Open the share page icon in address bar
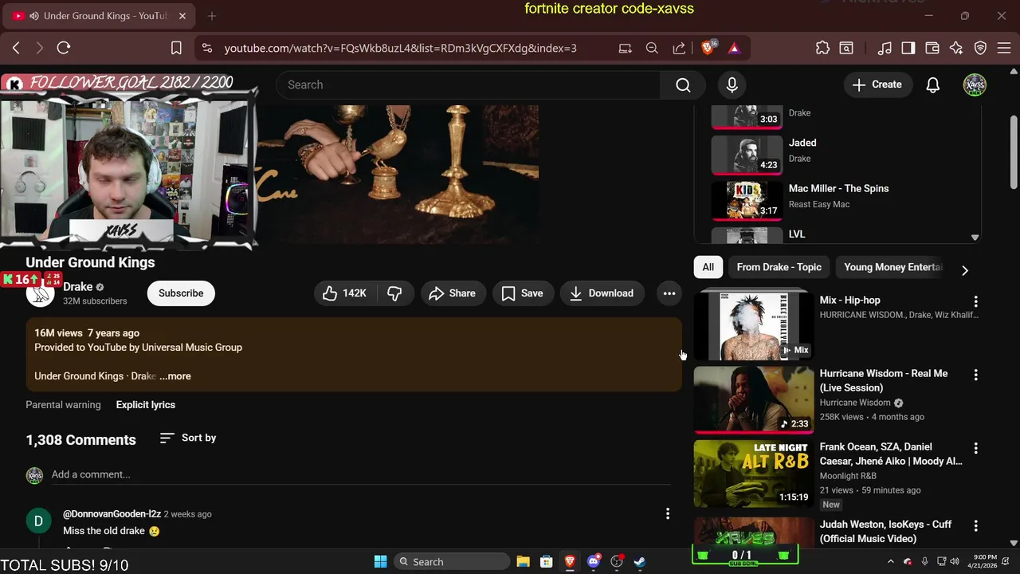 click(x=679, y=48)
